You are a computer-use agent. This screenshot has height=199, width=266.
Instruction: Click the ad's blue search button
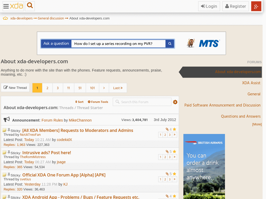170,44
